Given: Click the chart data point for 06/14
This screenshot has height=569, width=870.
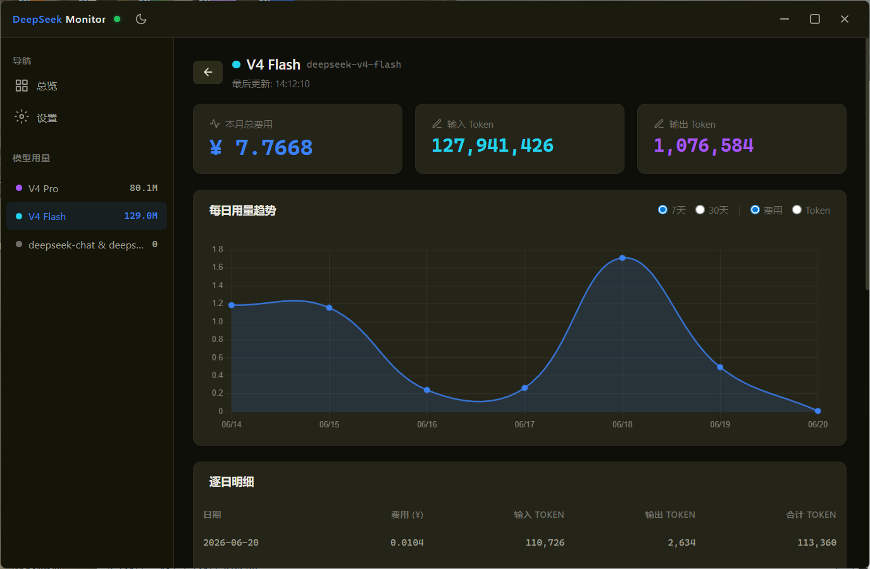Looking at the screenshot, I should 232,305.
